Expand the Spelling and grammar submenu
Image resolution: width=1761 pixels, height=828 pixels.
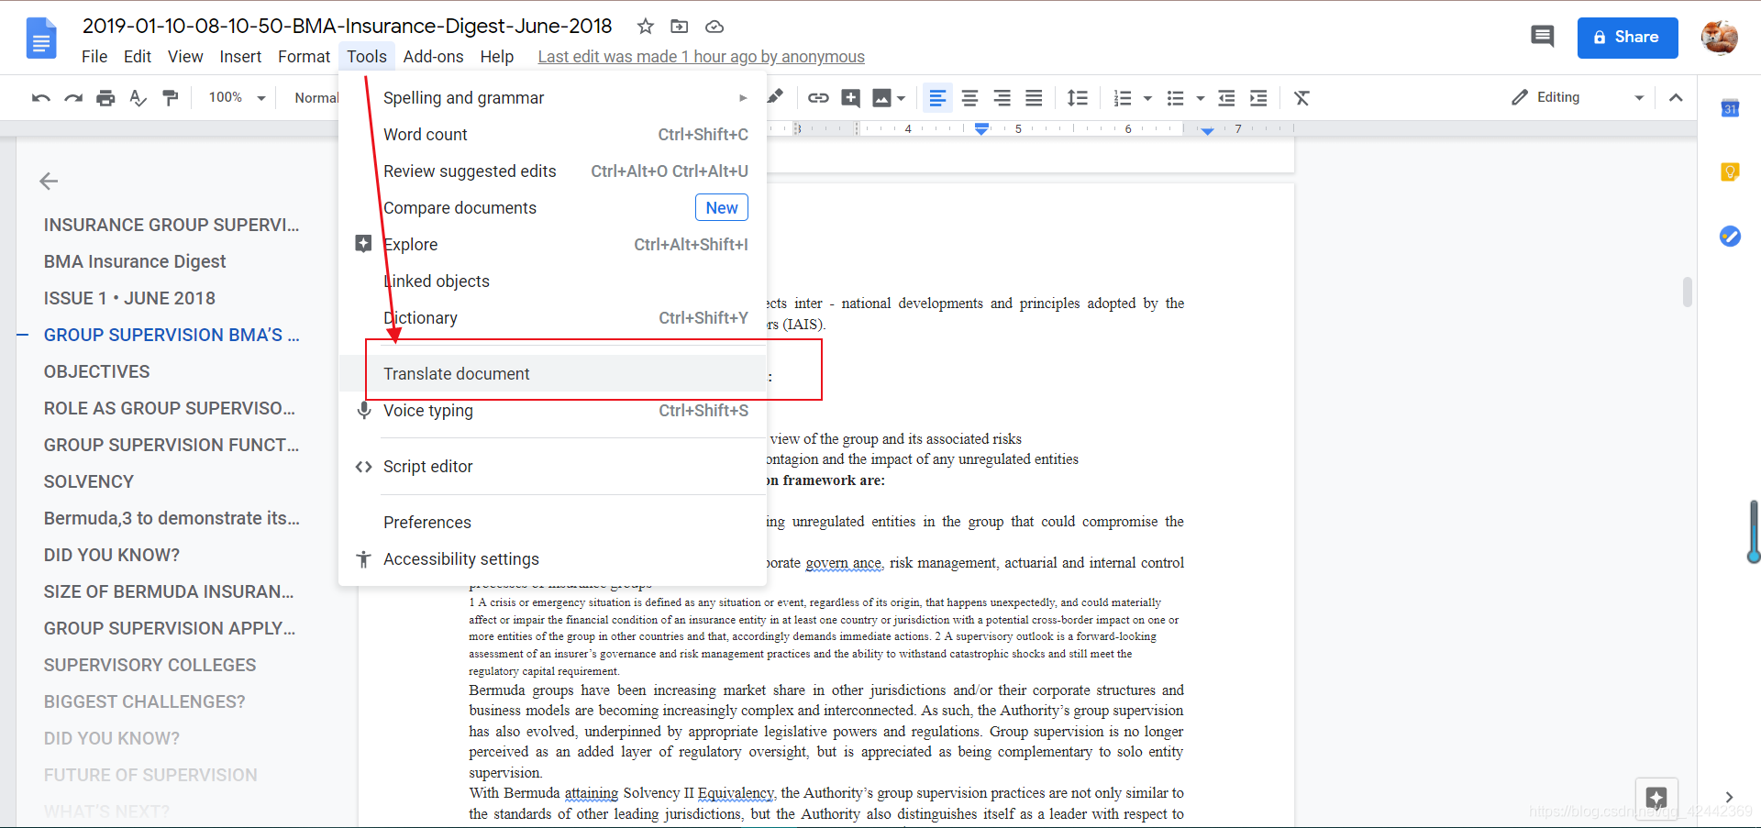tap(552, 98)
